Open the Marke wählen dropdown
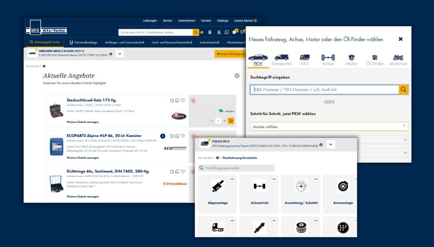This screenshot has height=247, width=434. point(329,127)
